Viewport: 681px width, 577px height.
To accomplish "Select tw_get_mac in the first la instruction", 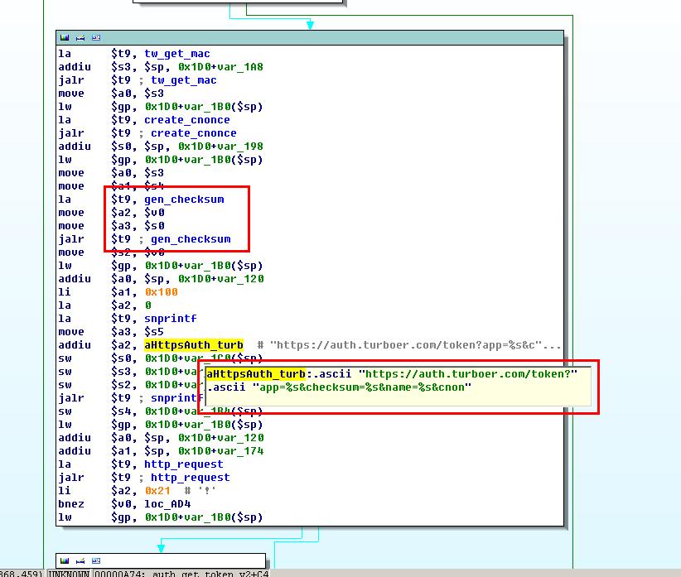I will coord(177,54).
